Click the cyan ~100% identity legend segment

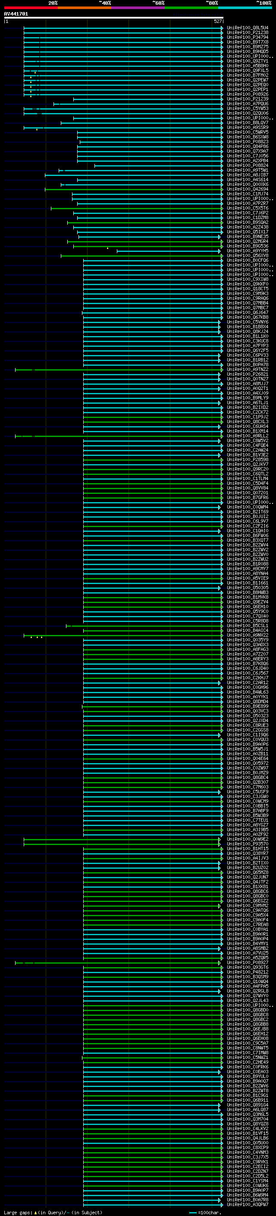tap(245, 8)
